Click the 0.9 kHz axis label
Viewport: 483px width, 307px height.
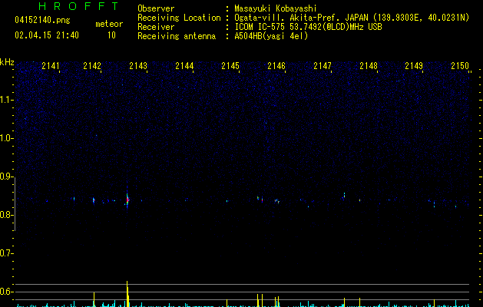coord(6,177)
